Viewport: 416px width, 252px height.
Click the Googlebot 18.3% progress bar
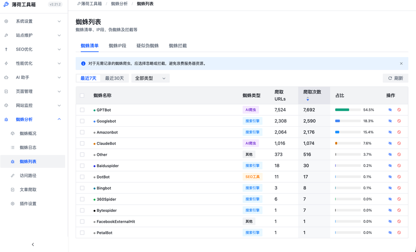point(348,121)
